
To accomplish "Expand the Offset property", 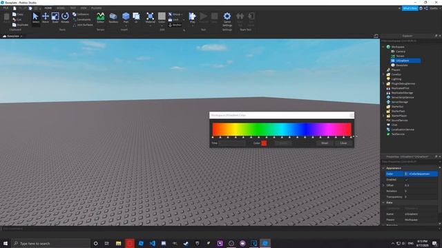I will tap(383, 185).
